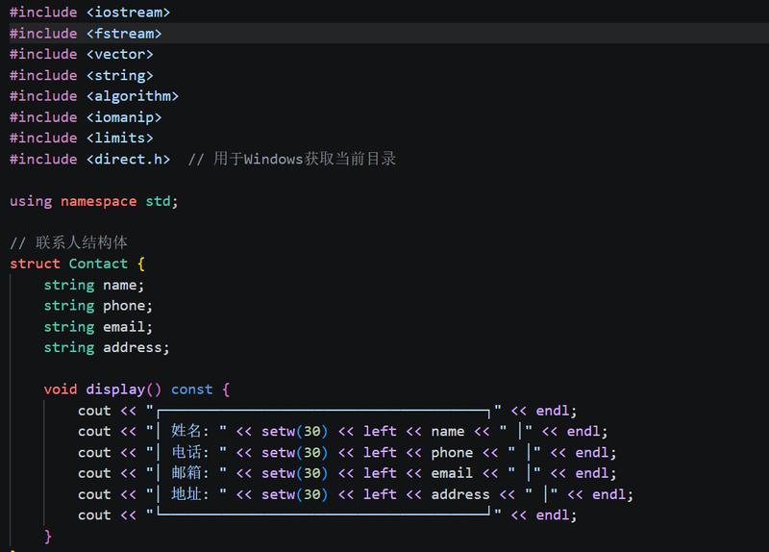This screenshot has width=769, height=552.
Task: Click the 'Contact' struct name
Action: point(98,263)
